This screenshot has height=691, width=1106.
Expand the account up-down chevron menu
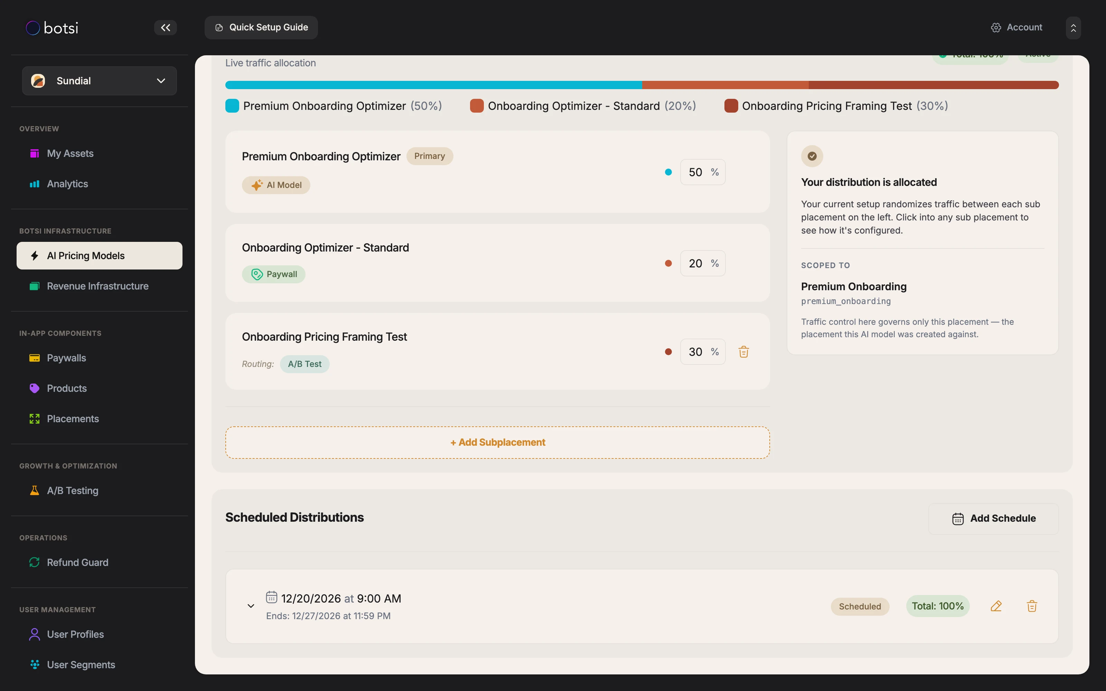pos(1073,28)
